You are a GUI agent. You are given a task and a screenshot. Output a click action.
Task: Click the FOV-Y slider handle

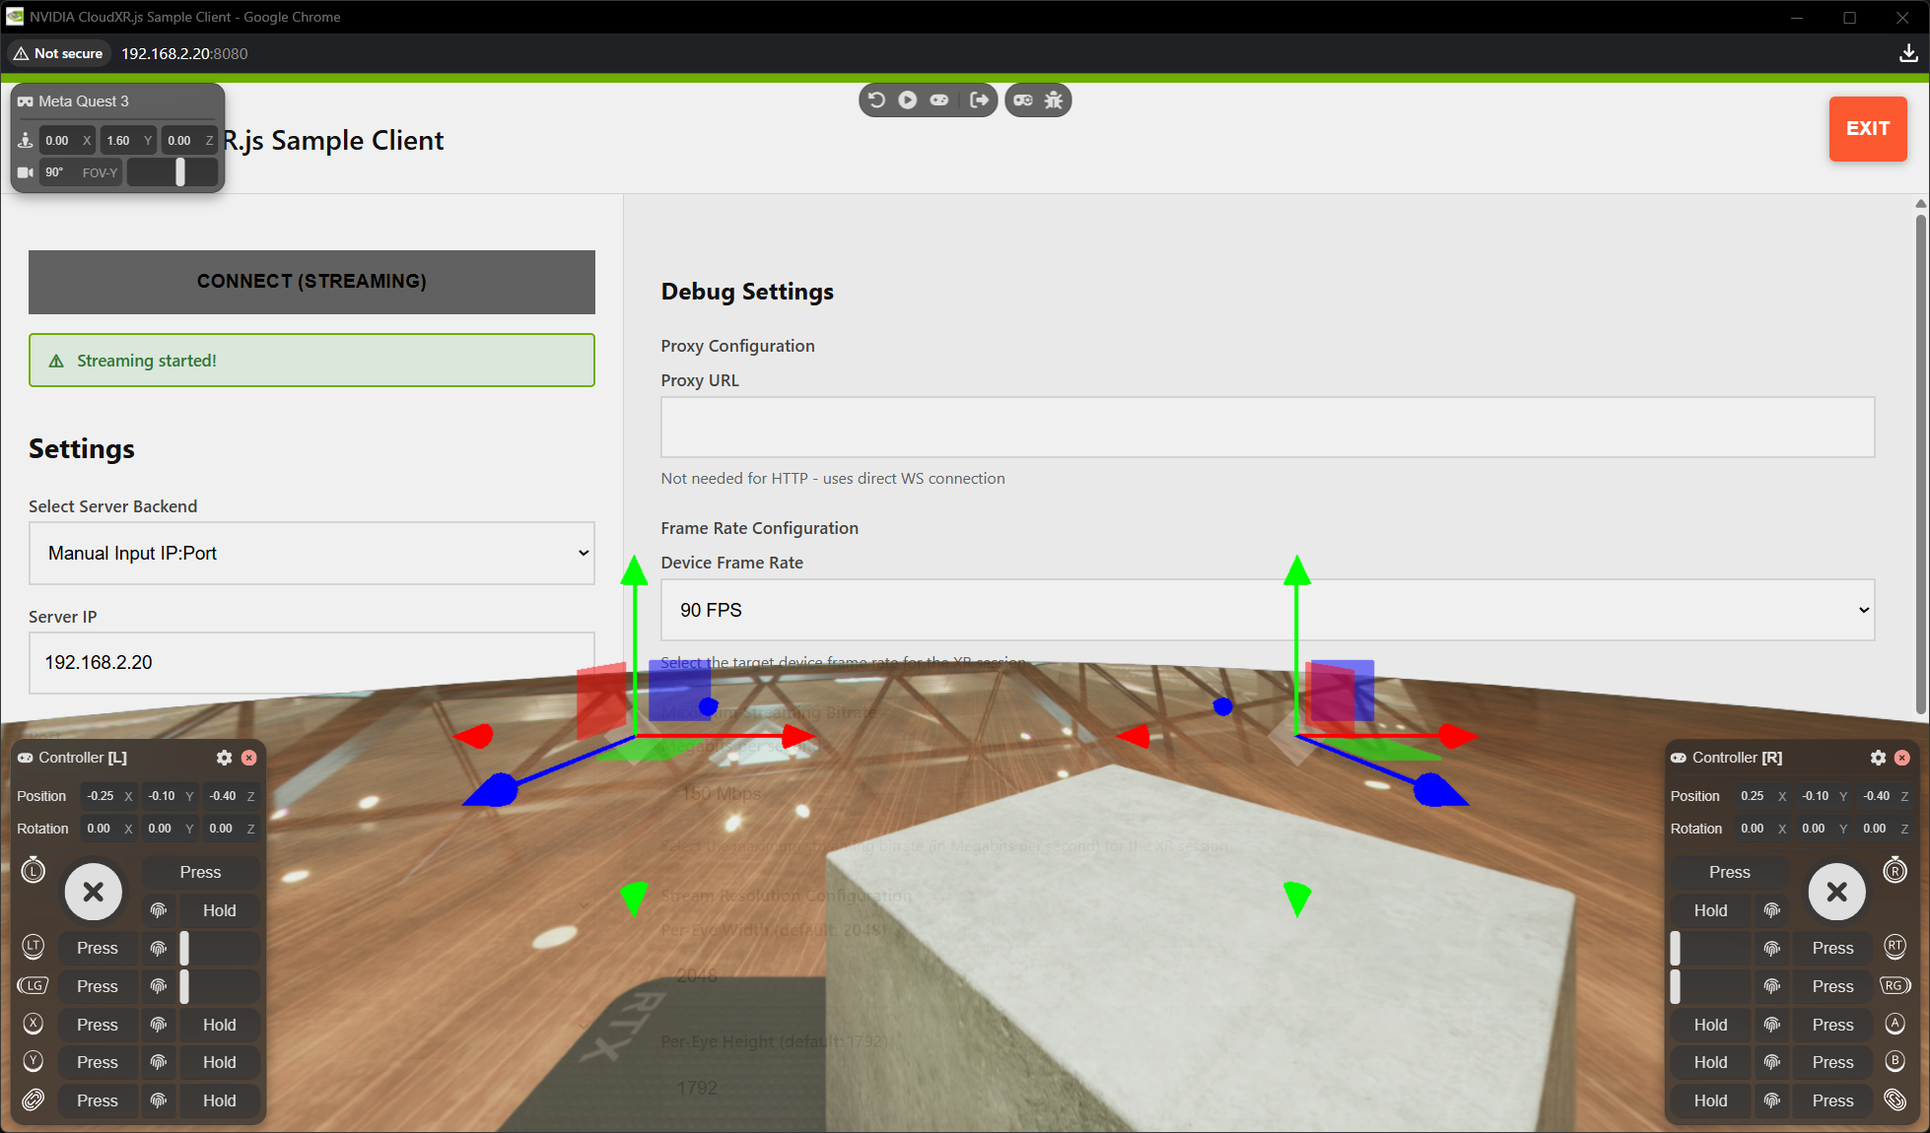click(x=180, y=172)
